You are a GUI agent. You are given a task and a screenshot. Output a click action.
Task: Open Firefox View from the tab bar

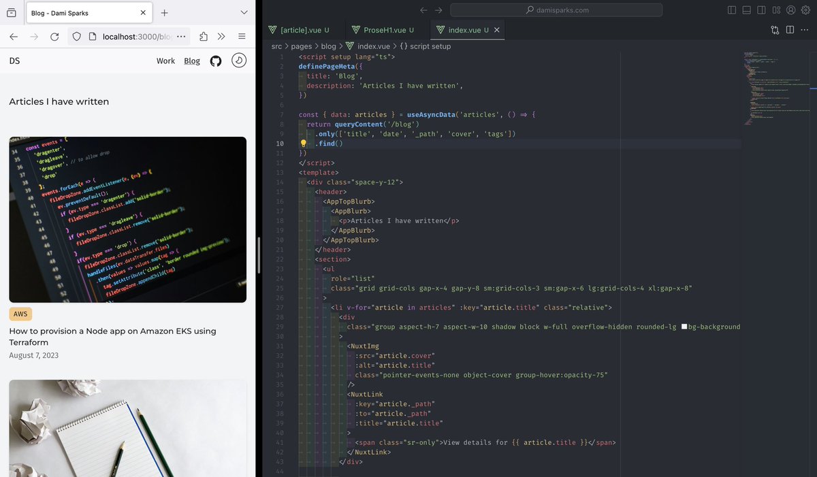pyautogui.click(x=12, y=13)
